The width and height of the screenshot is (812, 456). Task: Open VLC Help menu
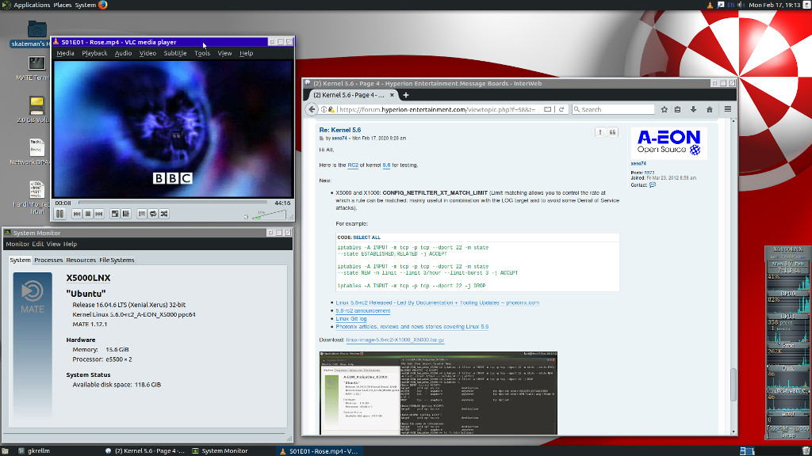[247, 53]
